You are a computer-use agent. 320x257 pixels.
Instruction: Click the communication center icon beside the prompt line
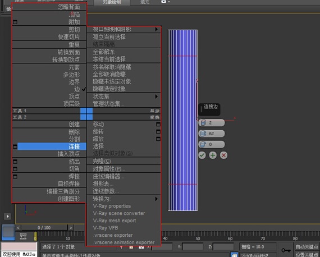tap(235, 255)
